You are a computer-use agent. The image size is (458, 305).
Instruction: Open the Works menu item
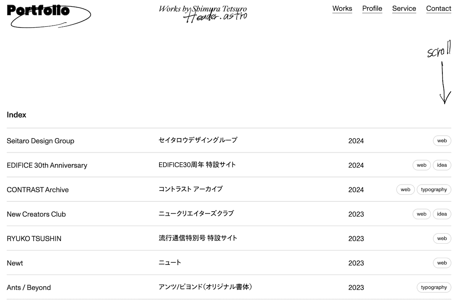(x=342, y=8)
